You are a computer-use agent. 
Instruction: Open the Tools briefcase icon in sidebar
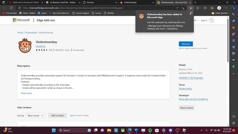(234, 28)
